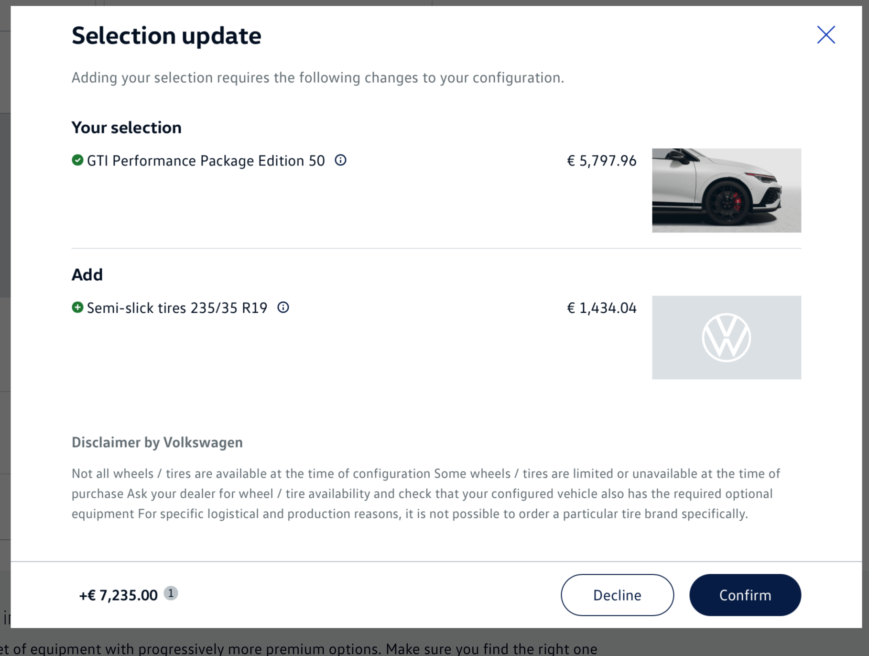Click the € 1,434.04 tire price
Image resolution: width=869 pixels, height=656 pixels.
[601, 308]
